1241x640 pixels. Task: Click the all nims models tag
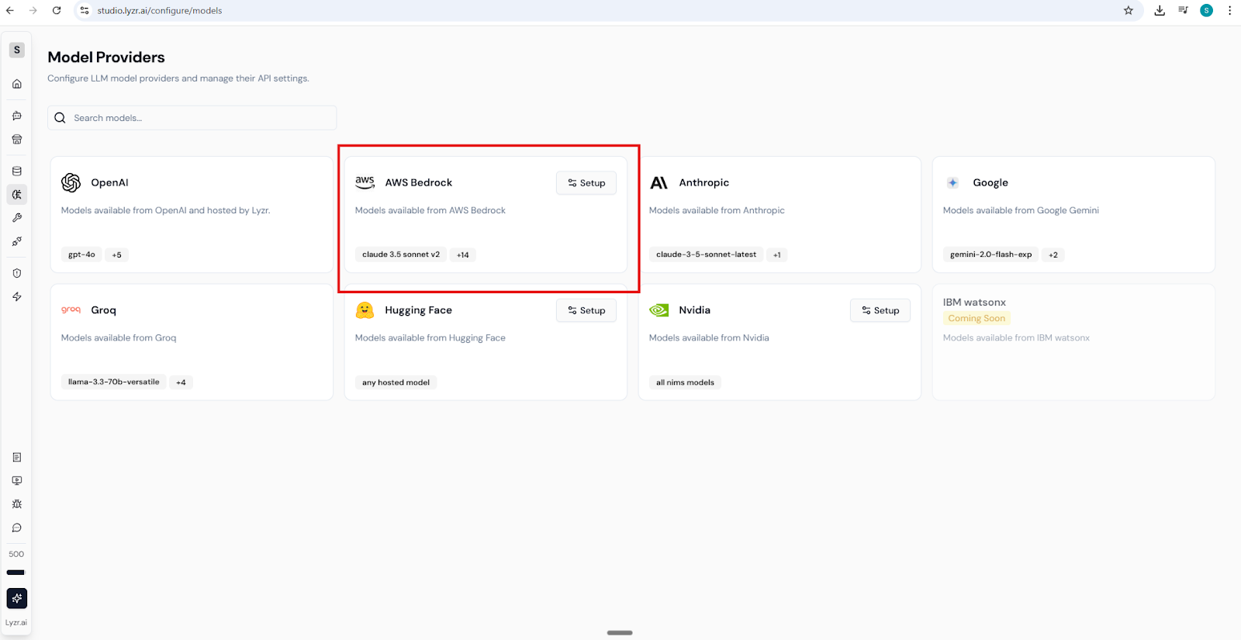click(x=685, y=382)
